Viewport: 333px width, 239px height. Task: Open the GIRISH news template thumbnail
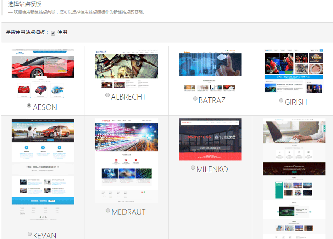(x=294, y=71)
